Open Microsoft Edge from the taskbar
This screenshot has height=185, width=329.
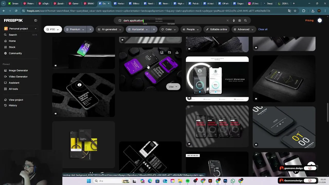coord(150,181)
